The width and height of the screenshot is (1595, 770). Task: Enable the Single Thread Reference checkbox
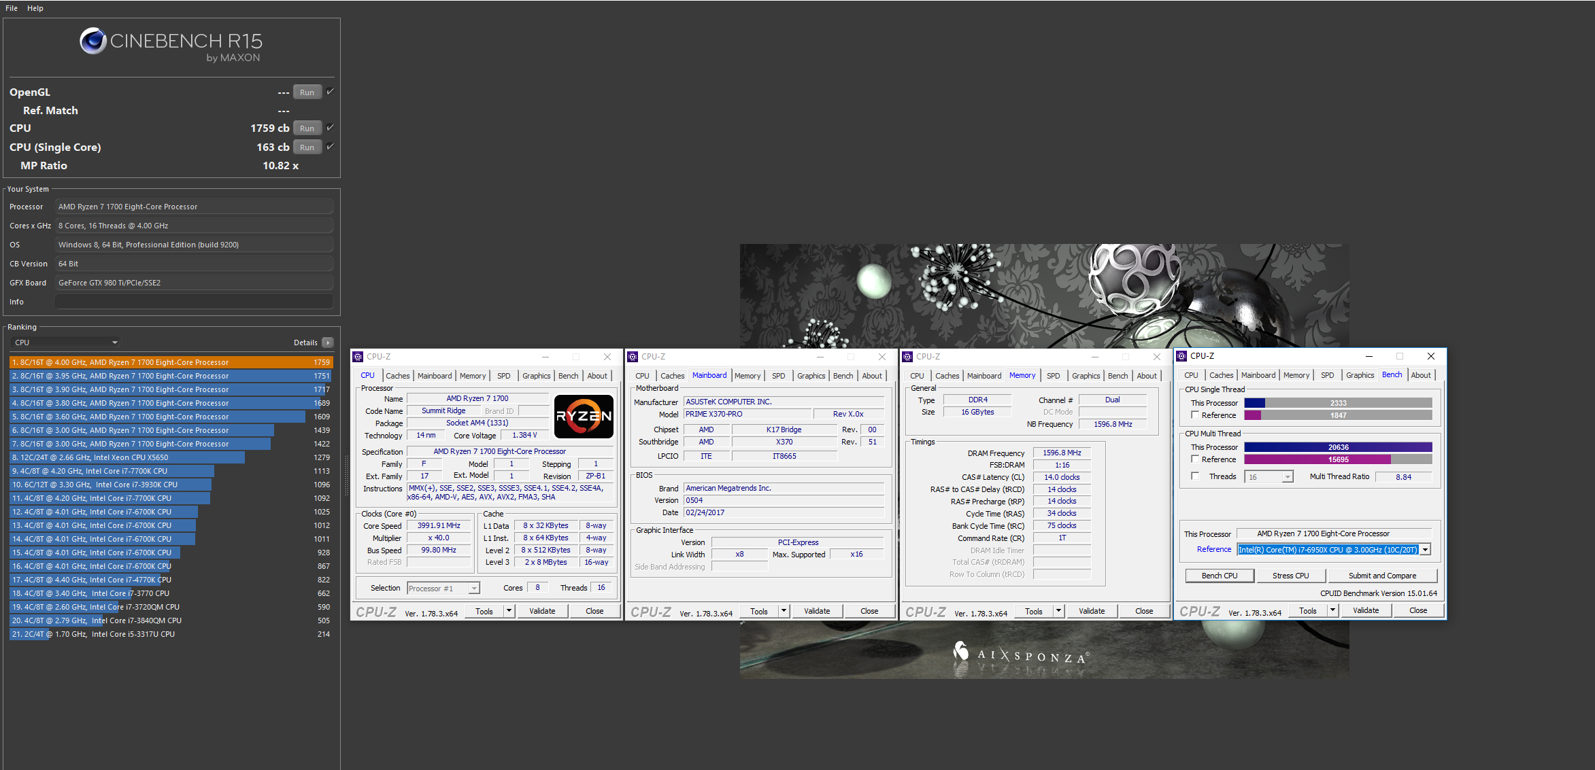click(x=1195, y=415)
